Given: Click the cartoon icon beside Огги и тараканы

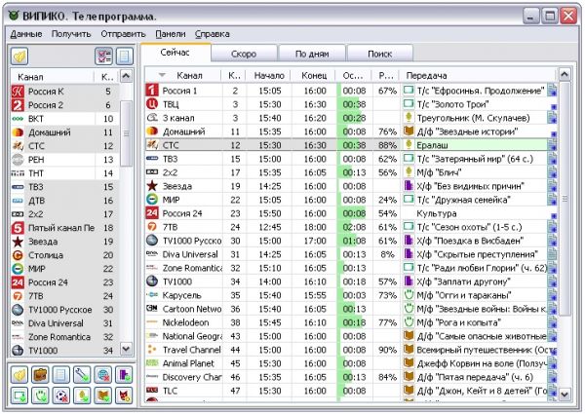Looking at the screenshot, I should (x=409, y=294).
